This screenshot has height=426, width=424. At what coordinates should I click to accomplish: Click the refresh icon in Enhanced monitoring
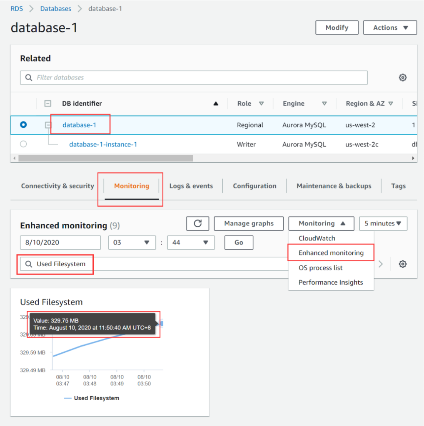198,223
